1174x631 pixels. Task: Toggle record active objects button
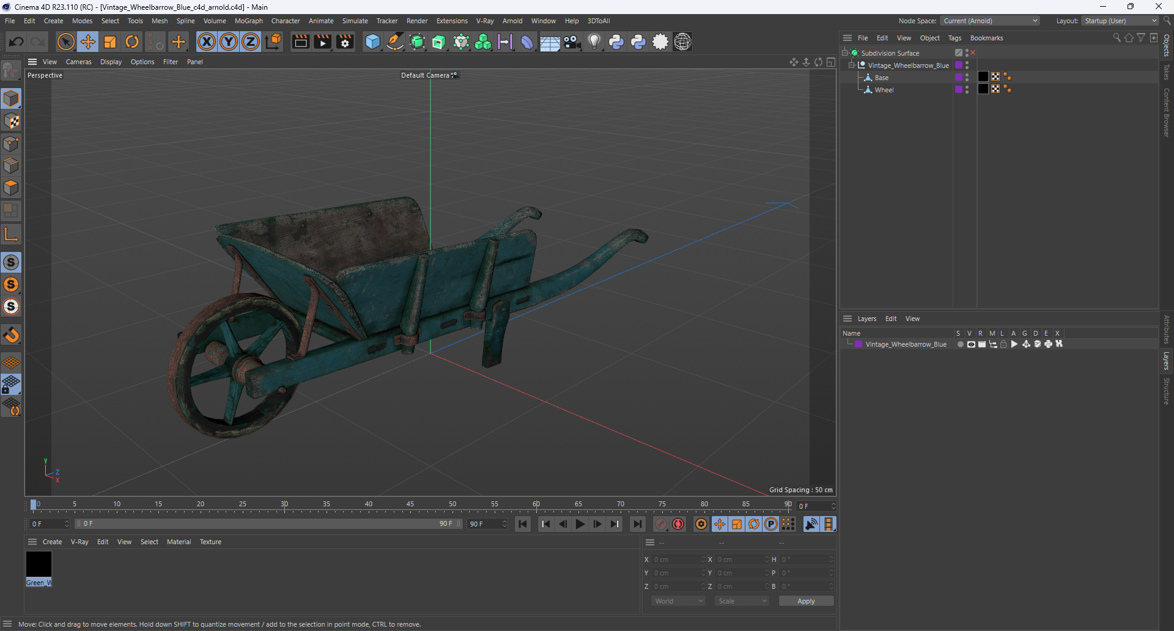[x=661, y=524]
